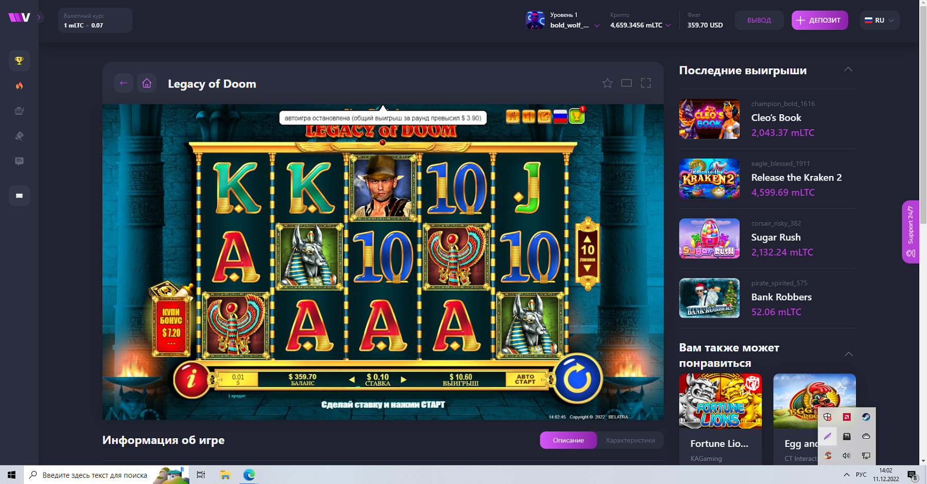Viewport: 927px width, 484px height.
Task: Toggle the in-game sound speaker button
Action: (x=528, y=117)
